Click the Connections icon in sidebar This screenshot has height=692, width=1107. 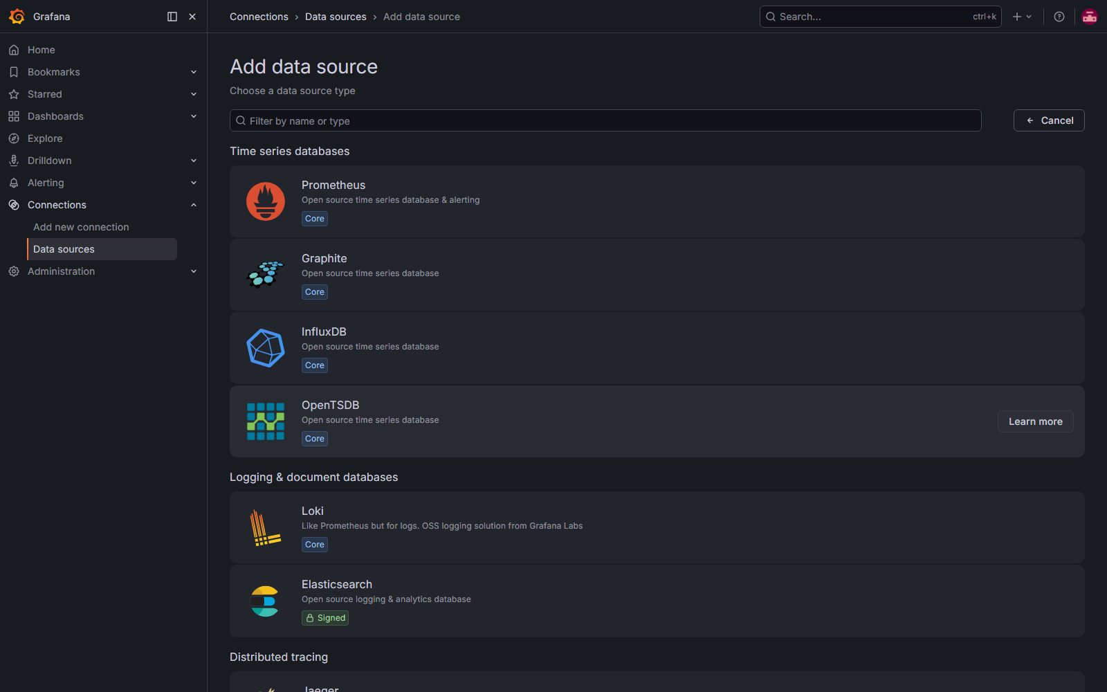[x=14, y=205]
